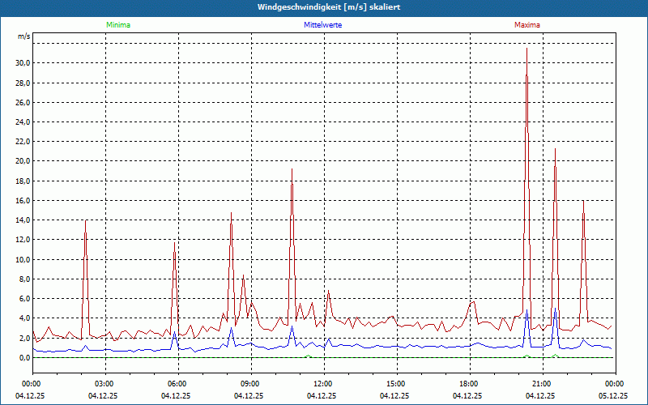Image resolution: width=648 pixels, height=405 pixels.
Task: Click the red peak near 21 m/s after 21:00
Action: click(555, 149)
